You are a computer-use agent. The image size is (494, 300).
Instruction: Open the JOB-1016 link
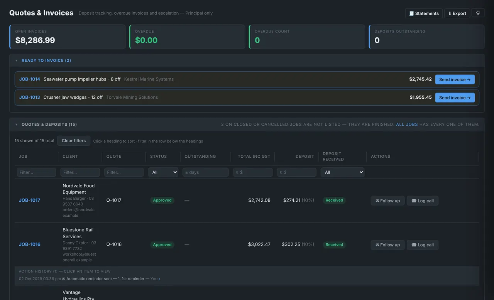(x=30, y=244)
